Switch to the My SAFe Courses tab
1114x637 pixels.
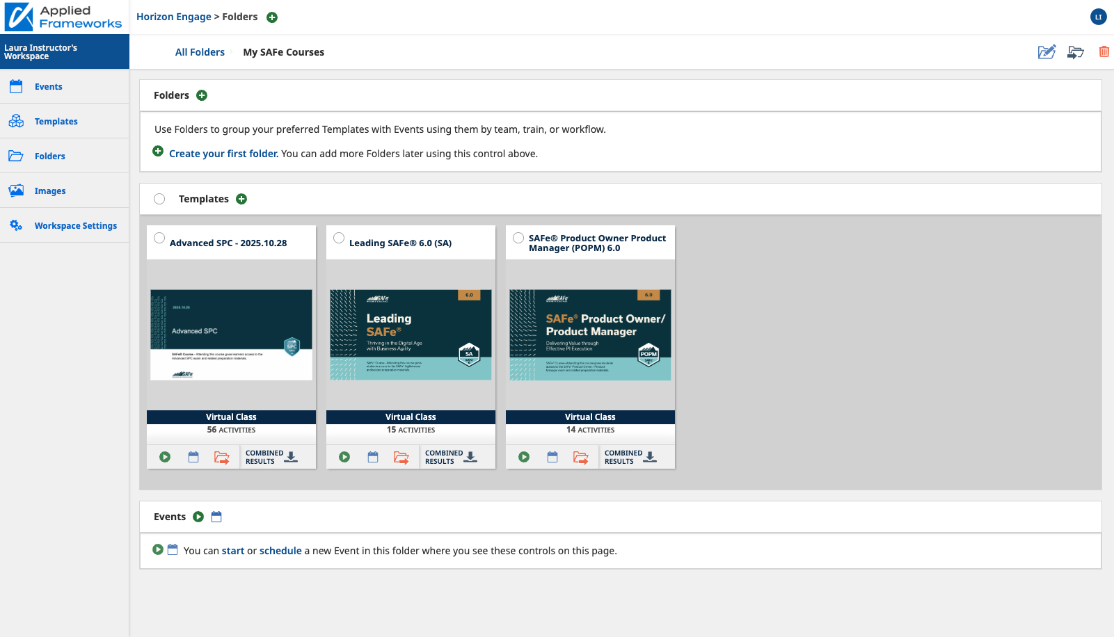(283, 52)
